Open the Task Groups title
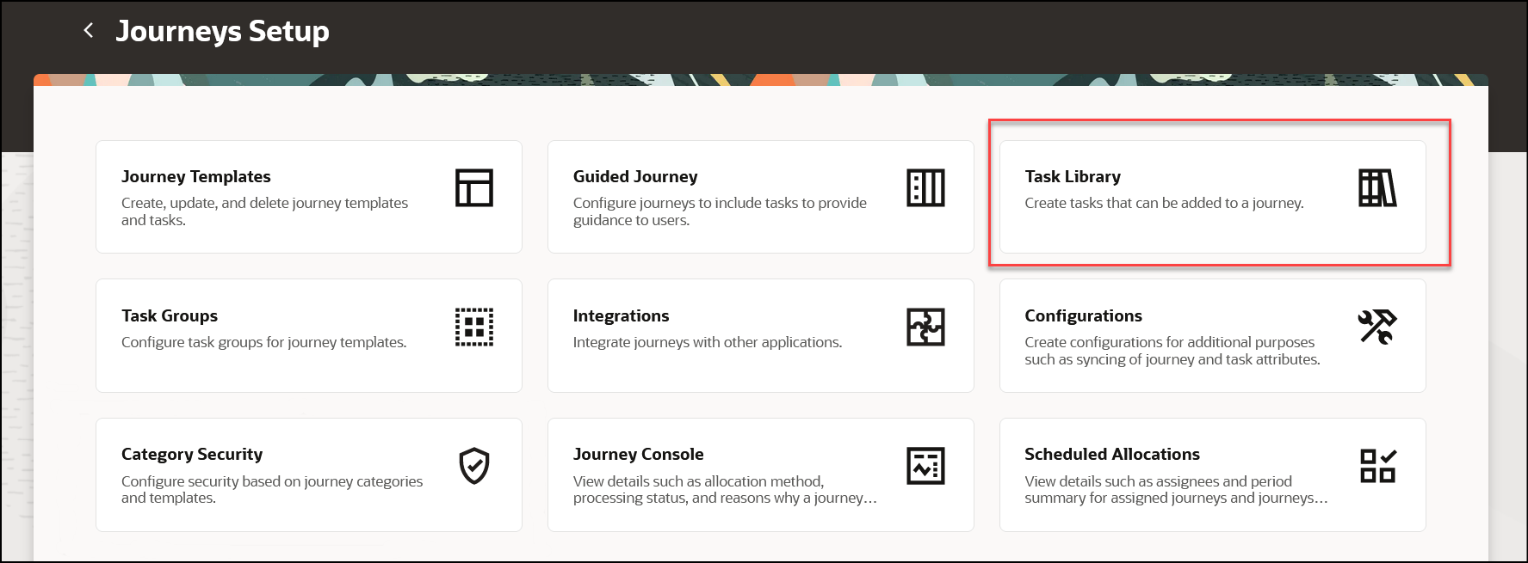The image size is (1528, 563). click(170, 315)
